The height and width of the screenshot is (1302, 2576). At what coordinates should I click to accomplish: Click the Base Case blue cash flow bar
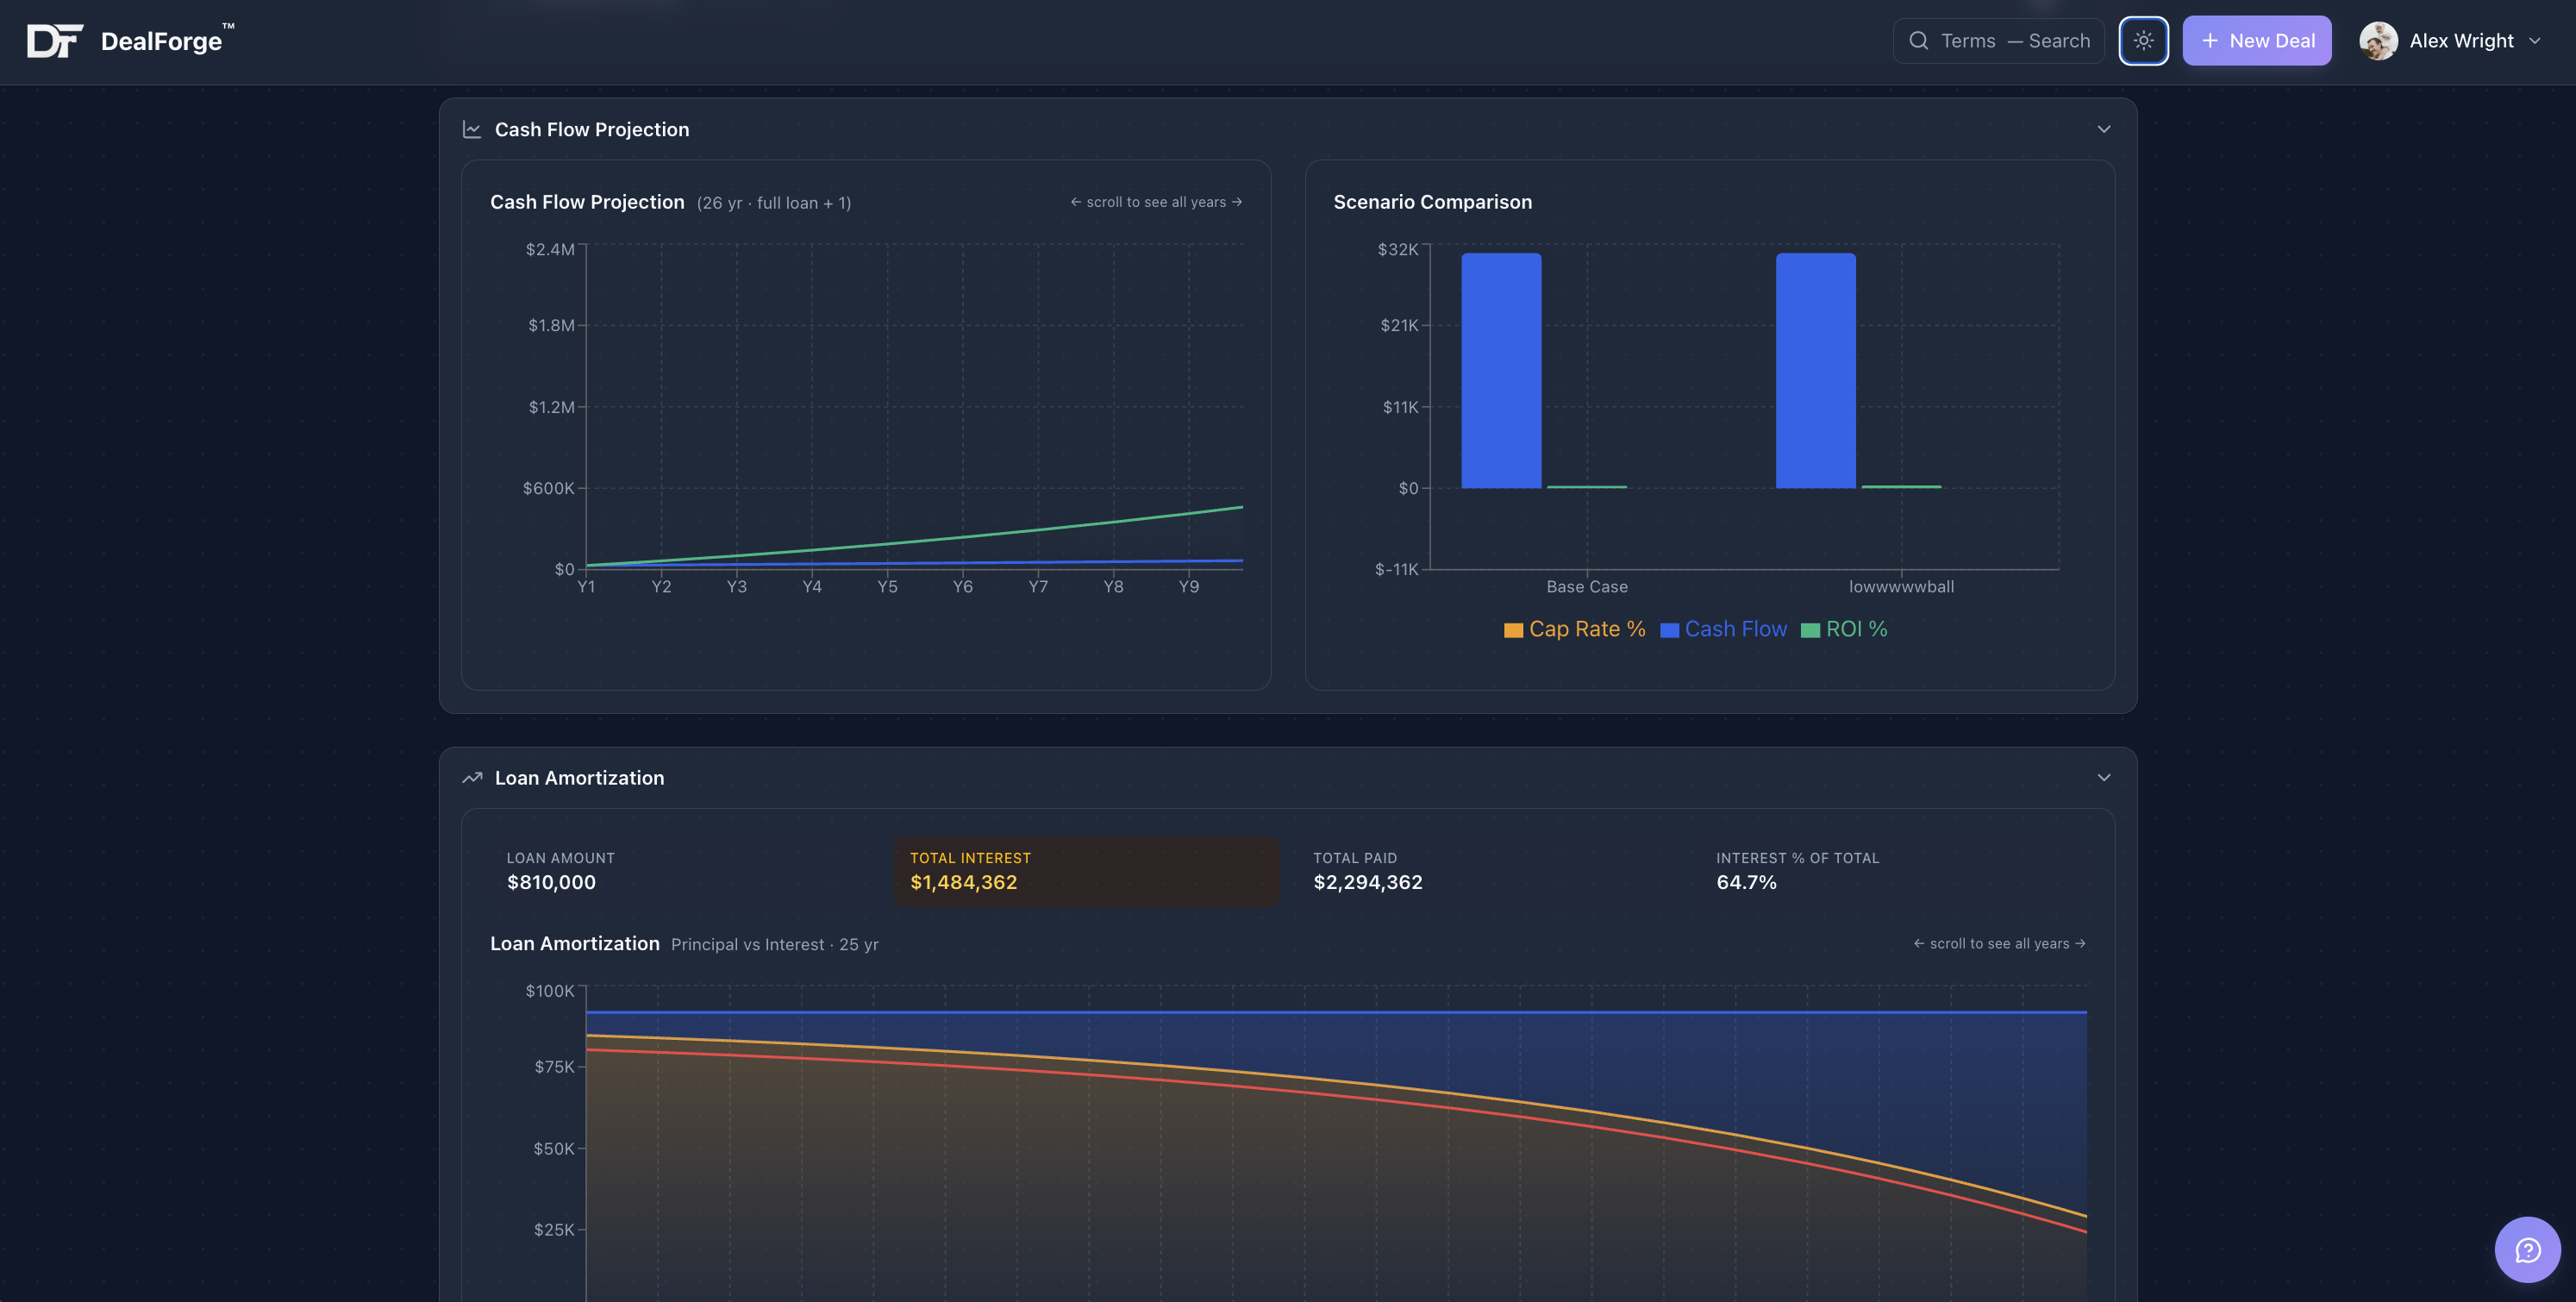[x=1501, y=370]
